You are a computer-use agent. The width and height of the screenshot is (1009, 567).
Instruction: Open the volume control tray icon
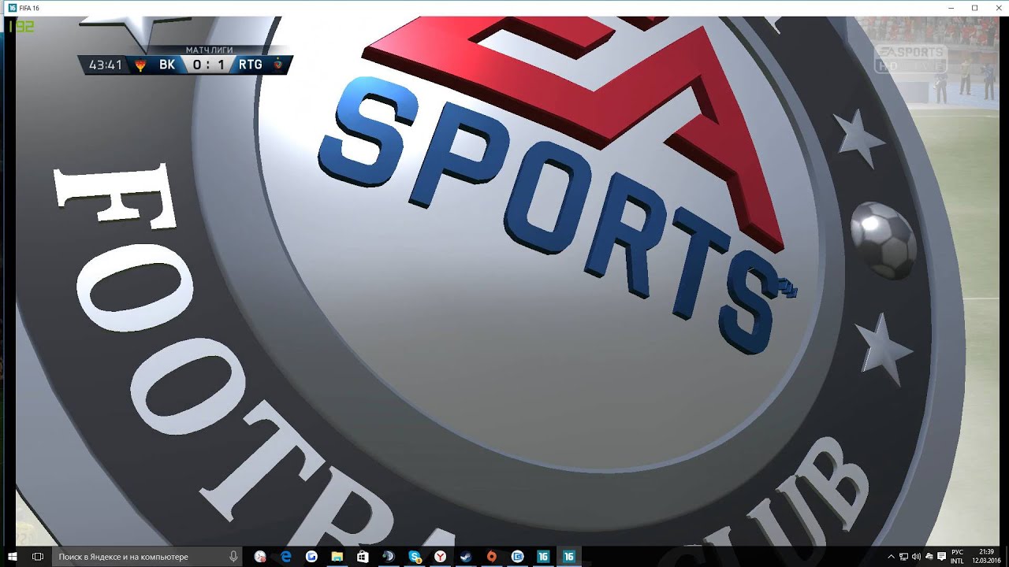point(916,557)
